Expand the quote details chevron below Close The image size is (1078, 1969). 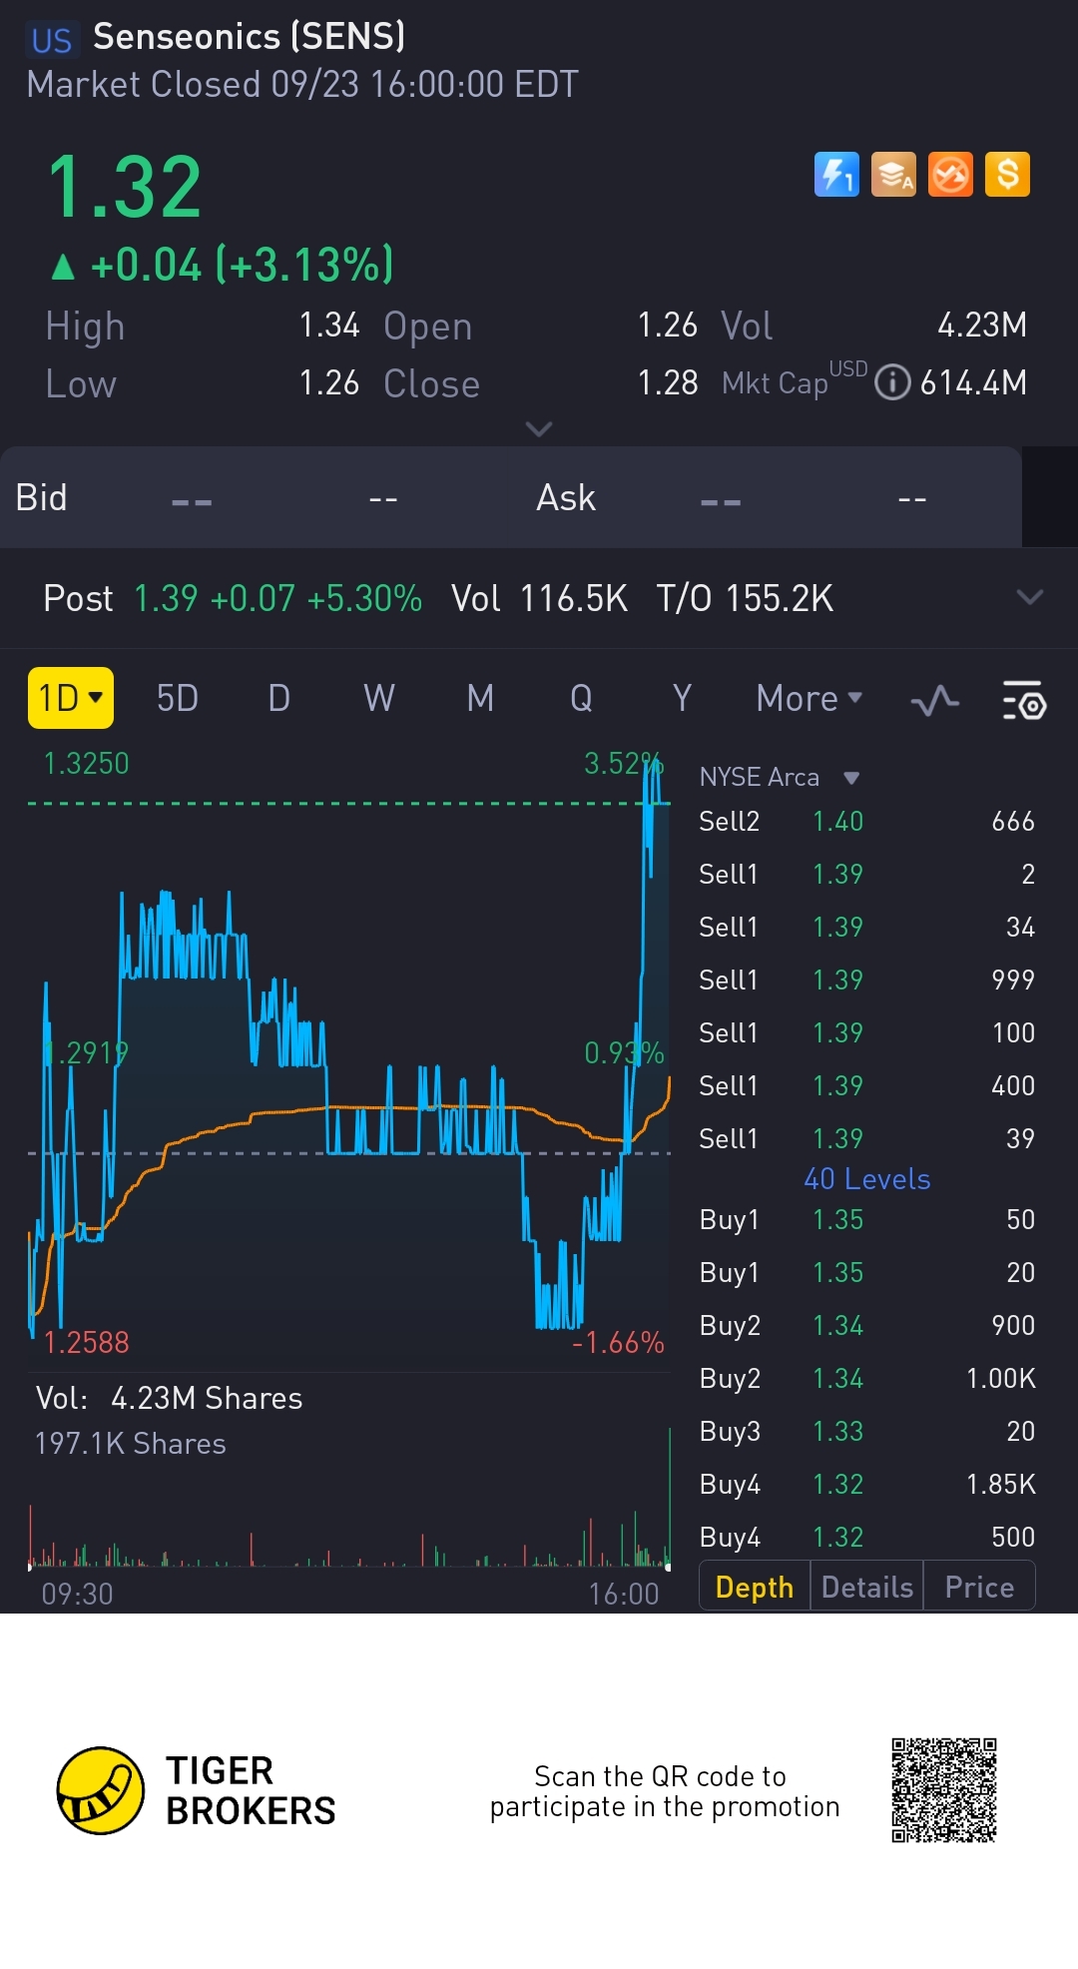(x=539, y=429)
